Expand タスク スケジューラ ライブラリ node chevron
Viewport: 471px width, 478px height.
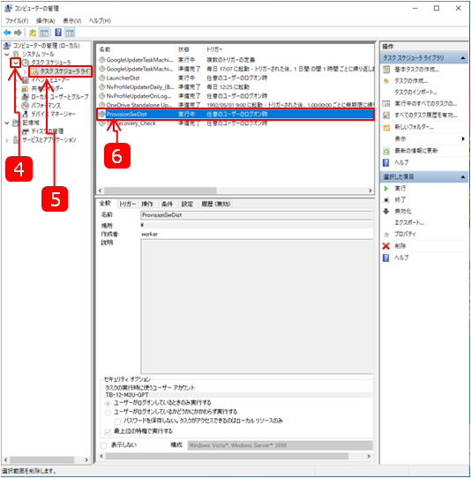point(25,71)
